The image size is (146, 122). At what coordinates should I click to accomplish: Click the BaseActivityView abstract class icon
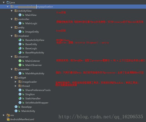20,40
